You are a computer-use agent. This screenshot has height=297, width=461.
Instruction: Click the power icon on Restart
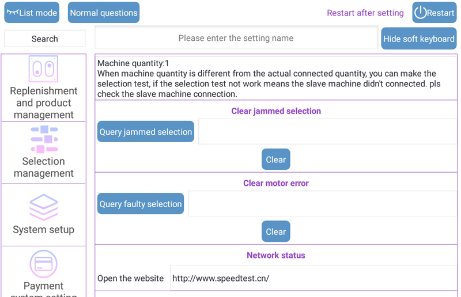pyautogui.click(x=420, y=13)
